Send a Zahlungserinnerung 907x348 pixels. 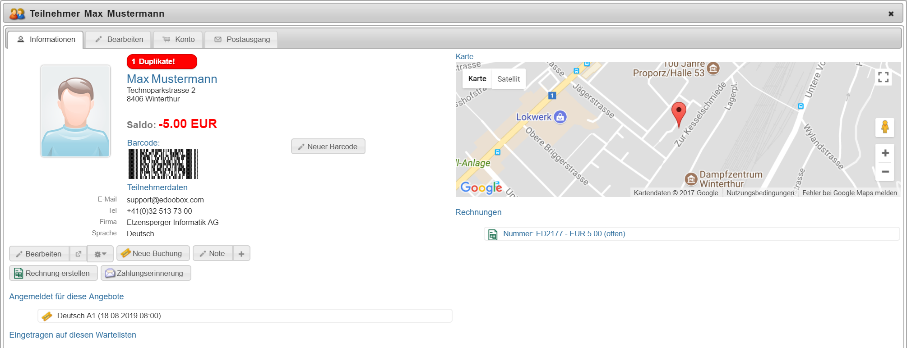coord(145,273)
